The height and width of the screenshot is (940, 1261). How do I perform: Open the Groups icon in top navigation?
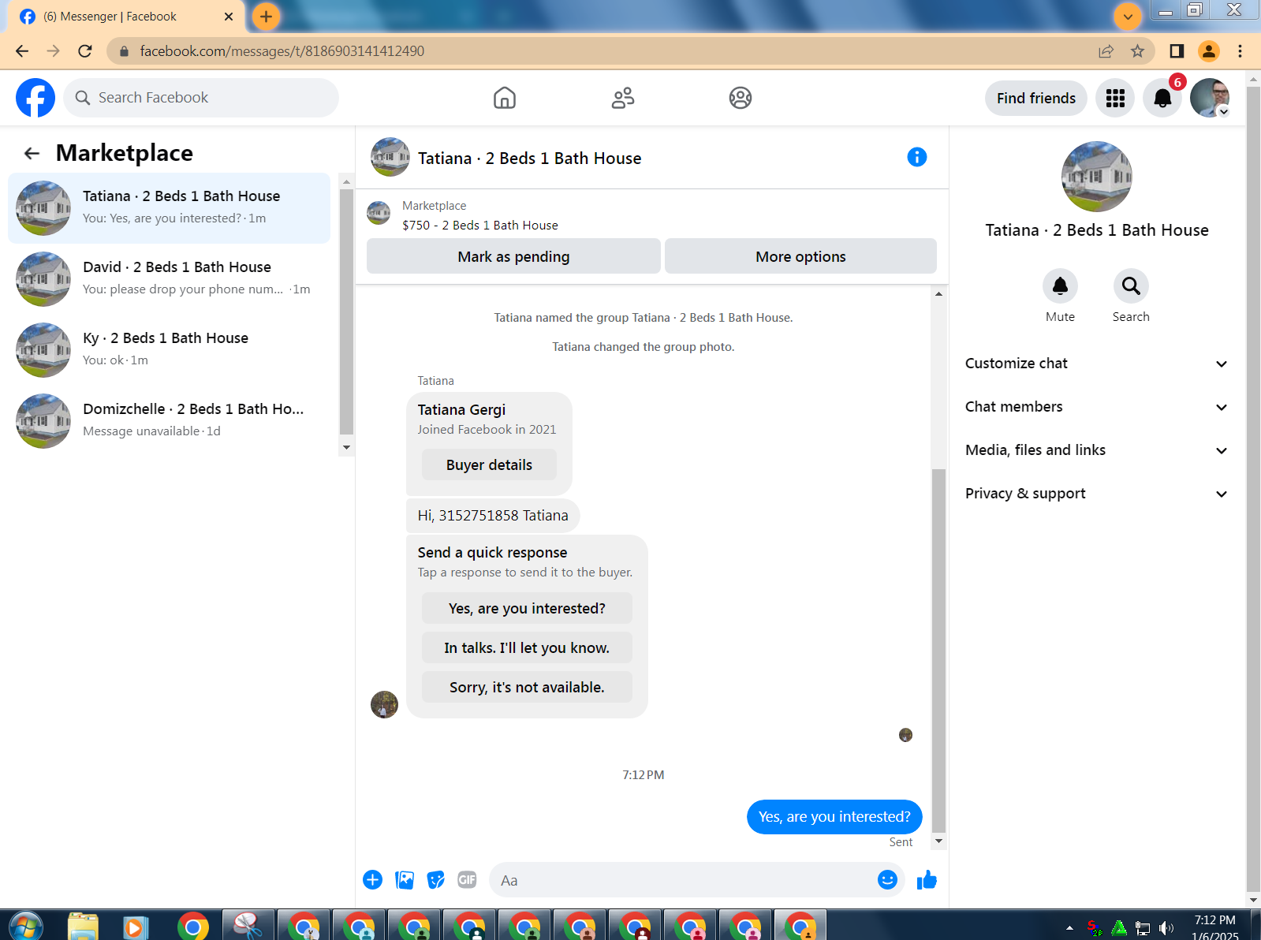tap(741, 98)
